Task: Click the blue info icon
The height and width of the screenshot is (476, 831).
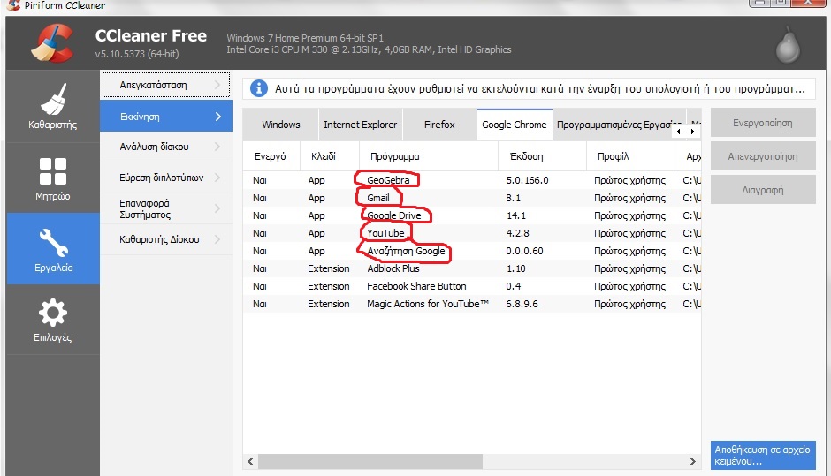Action: click(259, 88)
